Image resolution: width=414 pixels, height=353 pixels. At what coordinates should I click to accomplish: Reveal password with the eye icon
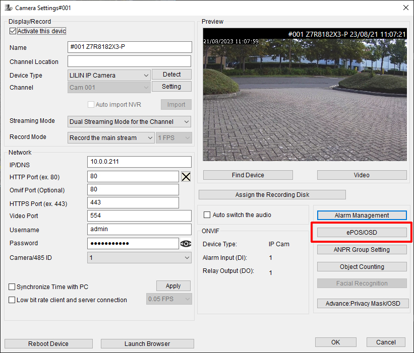pos(186,244)
